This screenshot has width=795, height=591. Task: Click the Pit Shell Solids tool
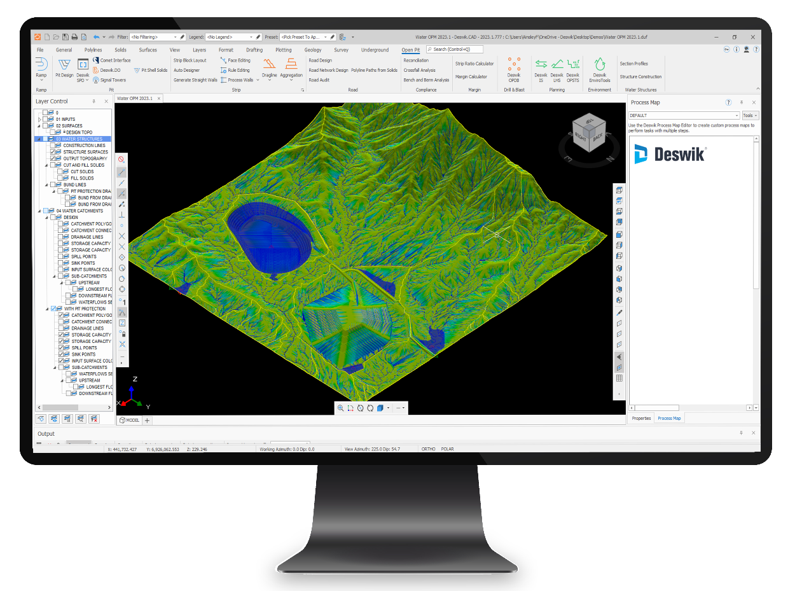(151, 70)
